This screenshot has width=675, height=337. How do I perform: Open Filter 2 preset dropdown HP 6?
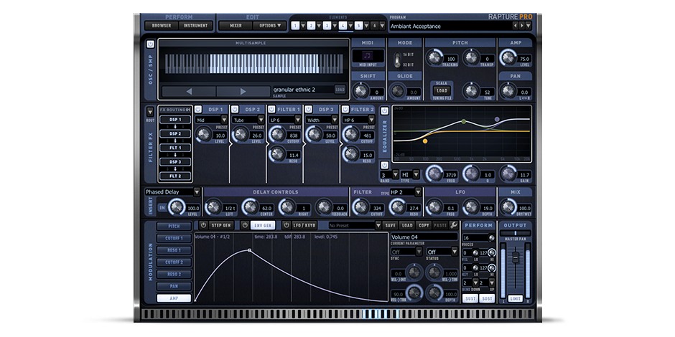coord(359,120)
